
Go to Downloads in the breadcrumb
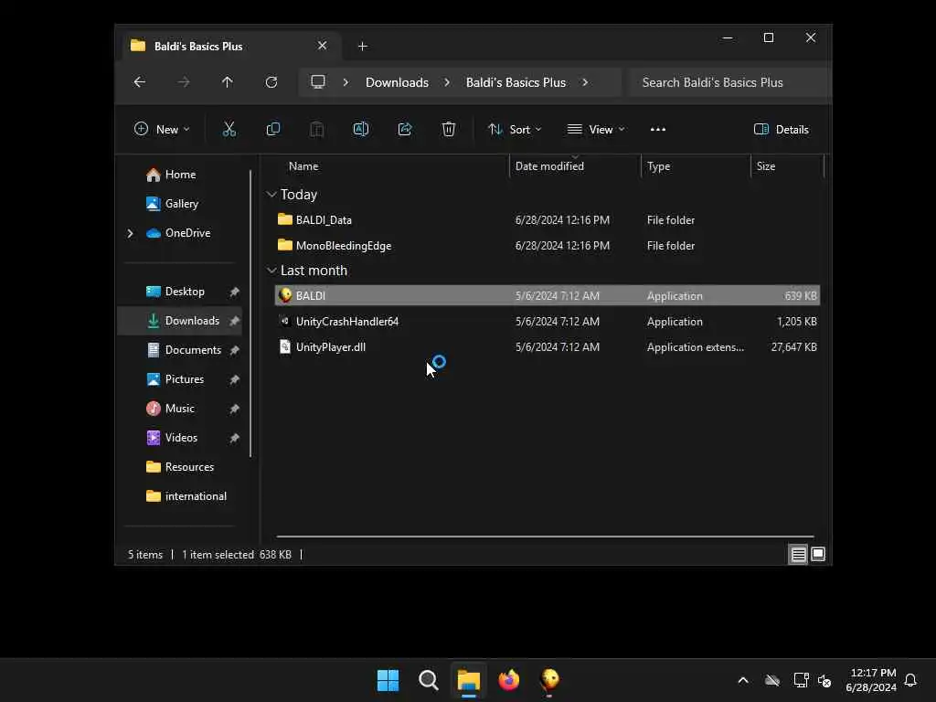pyautogui.click(x=397, y=82)
